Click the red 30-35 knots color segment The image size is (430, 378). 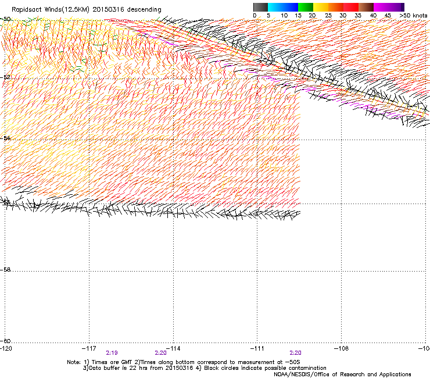pos(351,7)
